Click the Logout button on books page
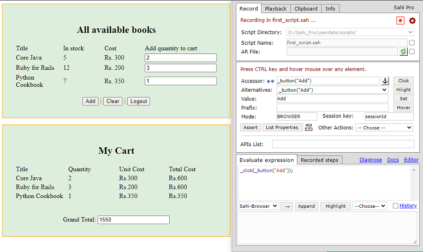Screen dimensions: 423x252 (139, 101)
